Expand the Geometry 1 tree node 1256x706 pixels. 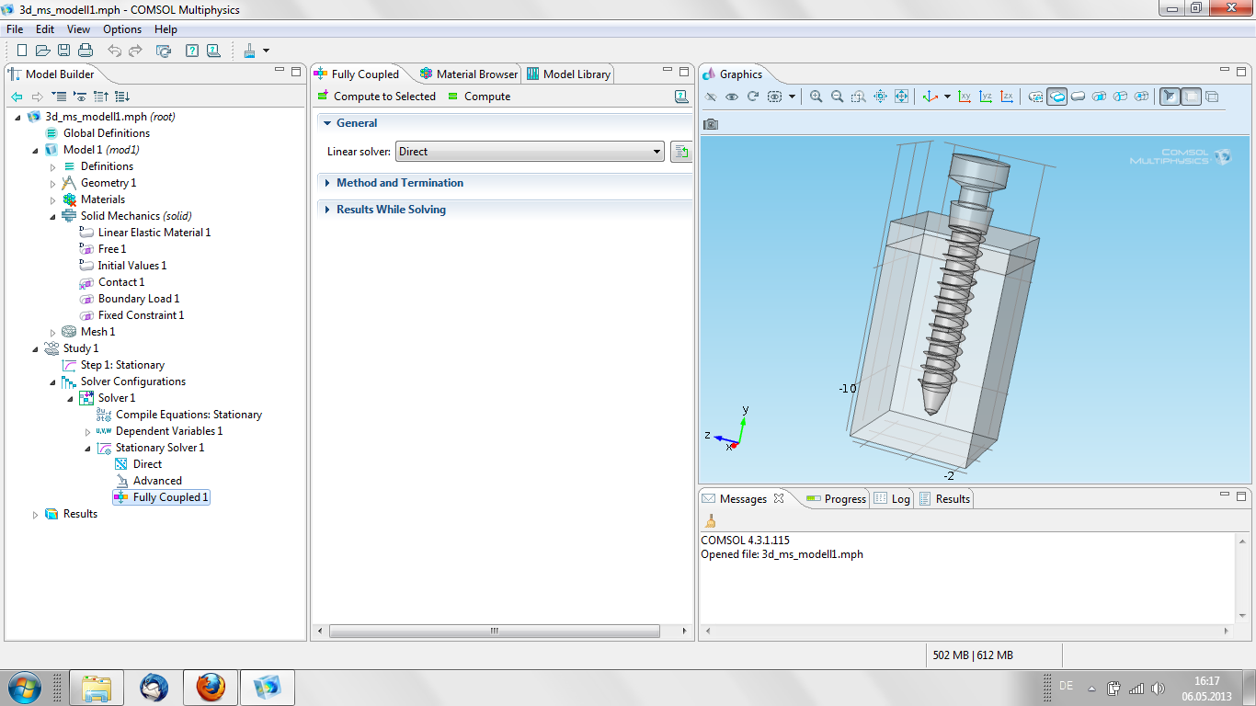tap(53, 183)
